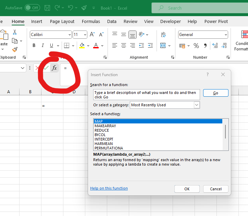Open the Formulas ribbon tab

coord(91,21)
